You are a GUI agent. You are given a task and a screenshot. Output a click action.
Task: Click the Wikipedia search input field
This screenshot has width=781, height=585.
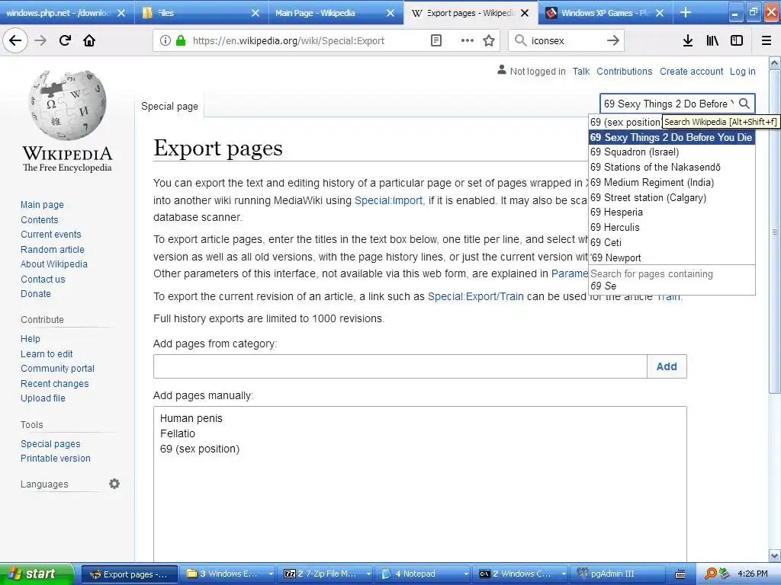pyautogui.click(x=668, y=104)
